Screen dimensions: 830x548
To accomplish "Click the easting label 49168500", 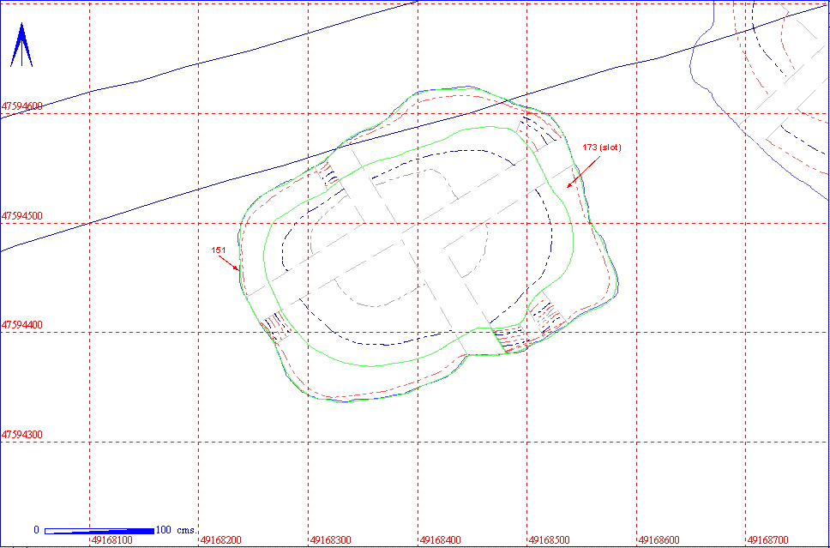I will (x=550, y=540).
